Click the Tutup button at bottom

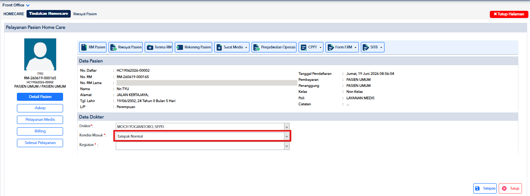[510, 188]
